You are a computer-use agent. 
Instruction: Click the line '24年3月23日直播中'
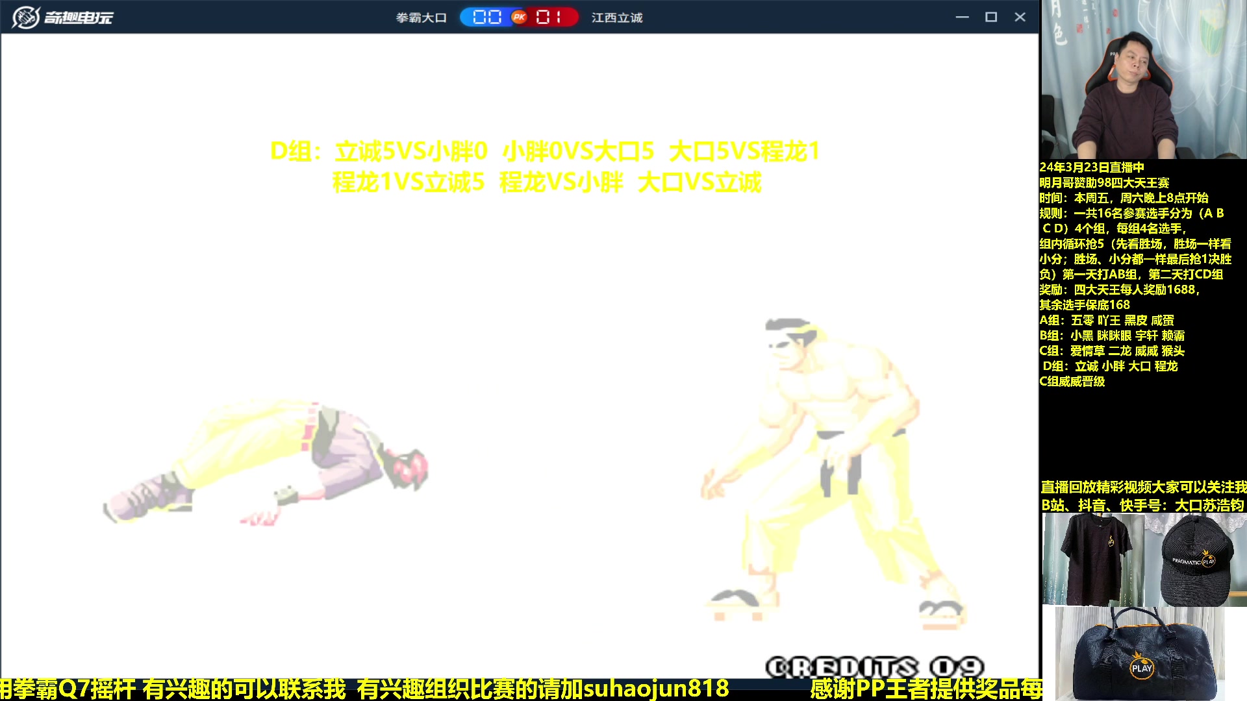pyautogui.click(x=1092, y=167)
